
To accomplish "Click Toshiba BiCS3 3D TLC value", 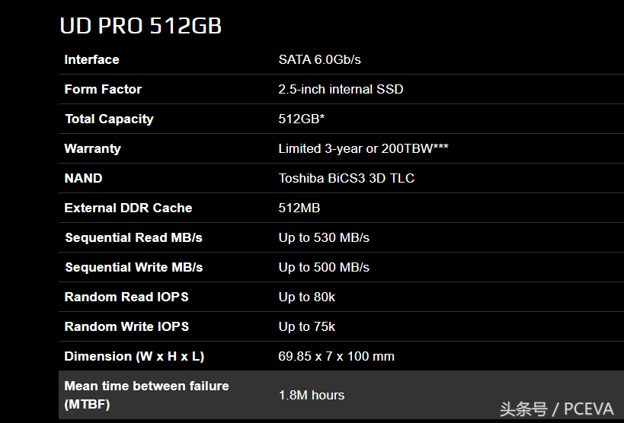I will (x=346, y=178).
